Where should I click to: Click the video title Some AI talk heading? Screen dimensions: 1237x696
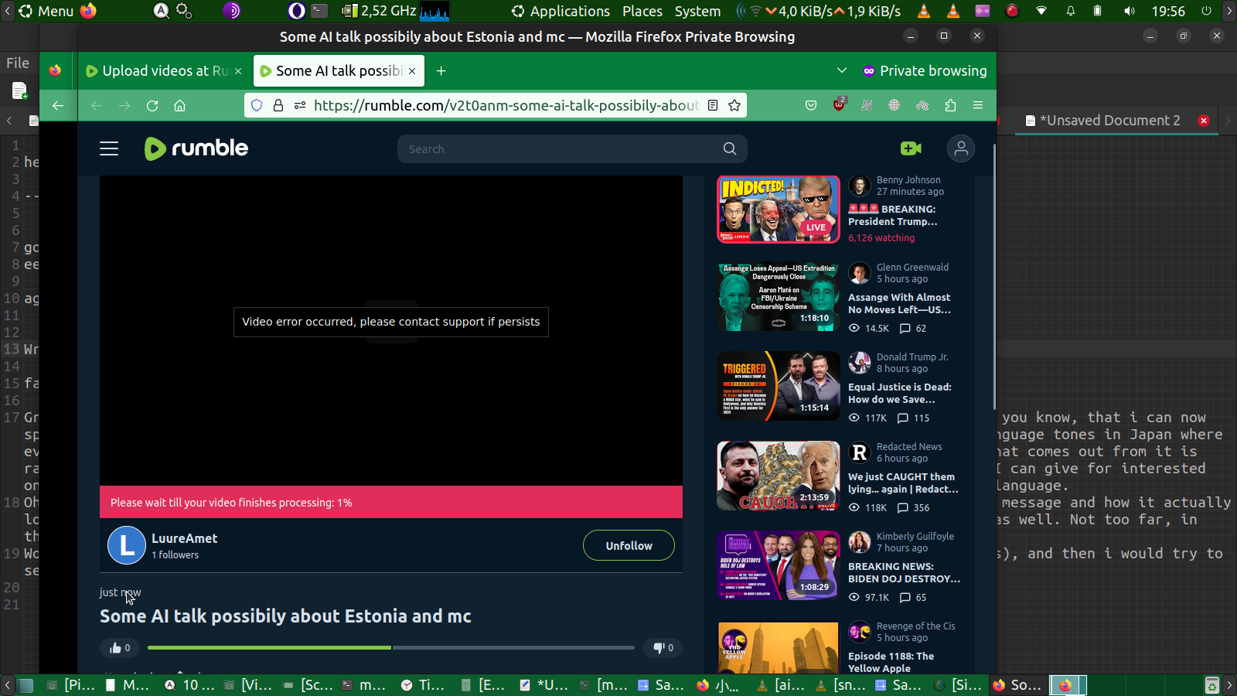point(285,616)
